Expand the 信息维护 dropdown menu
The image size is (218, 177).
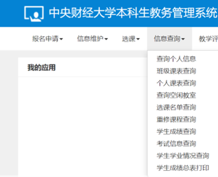(x=93, y=39)
